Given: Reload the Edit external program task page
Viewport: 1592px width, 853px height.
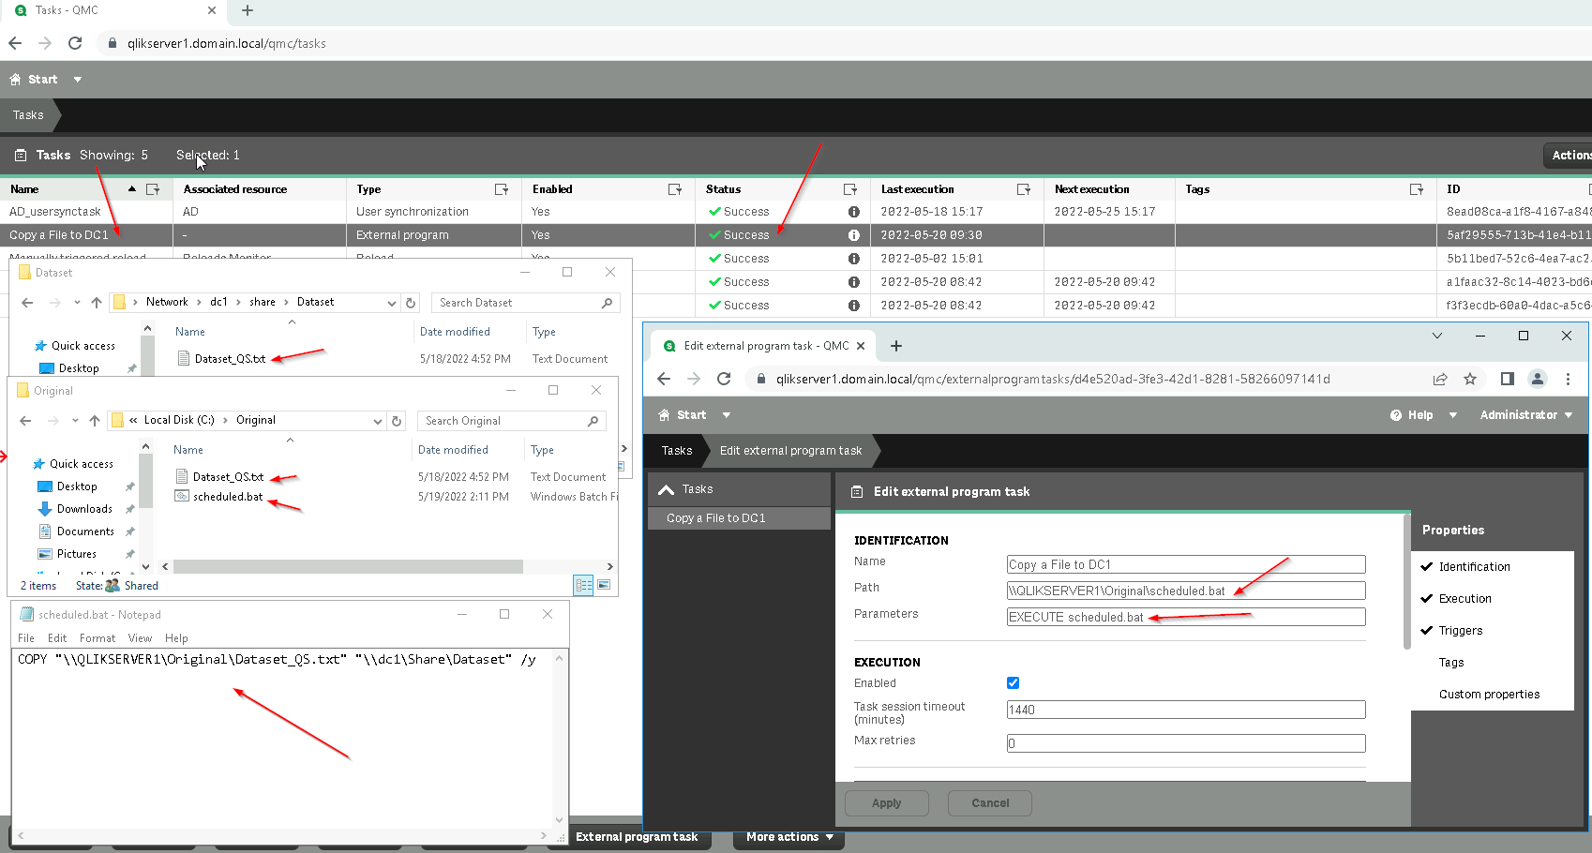Looking at the screenshot, I should tap(724, 379).
